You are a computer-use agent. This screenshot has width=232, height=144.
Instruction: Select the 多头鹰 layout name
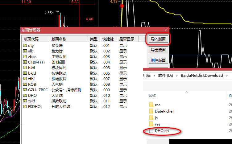coord(57,45)
